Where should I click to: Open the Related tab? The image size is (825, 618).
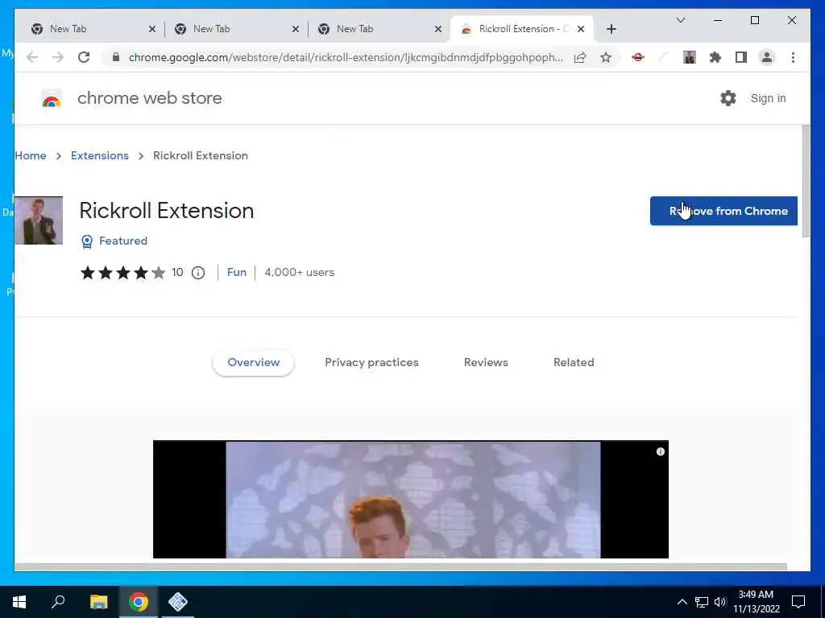pos(574,363)
